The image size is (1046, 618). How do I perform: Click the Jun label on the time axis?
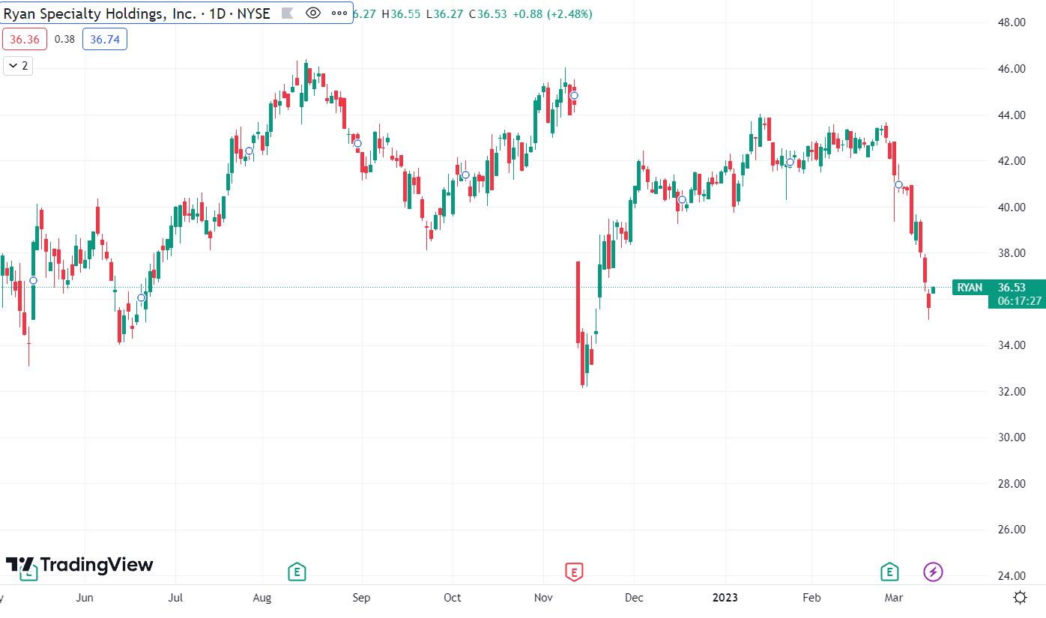click(85, 598)
